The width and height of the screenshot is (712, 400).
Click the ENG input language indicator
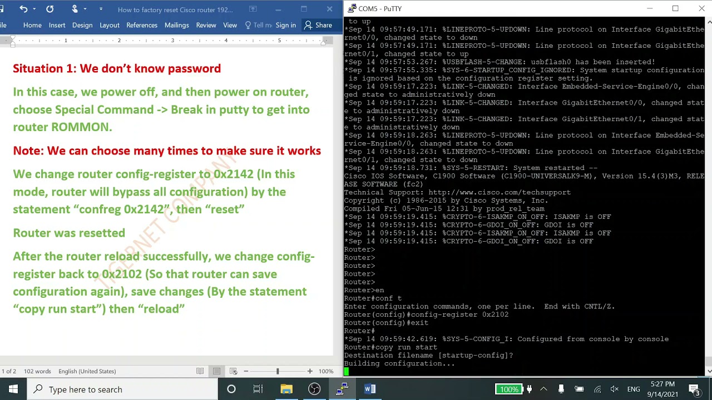634,389
